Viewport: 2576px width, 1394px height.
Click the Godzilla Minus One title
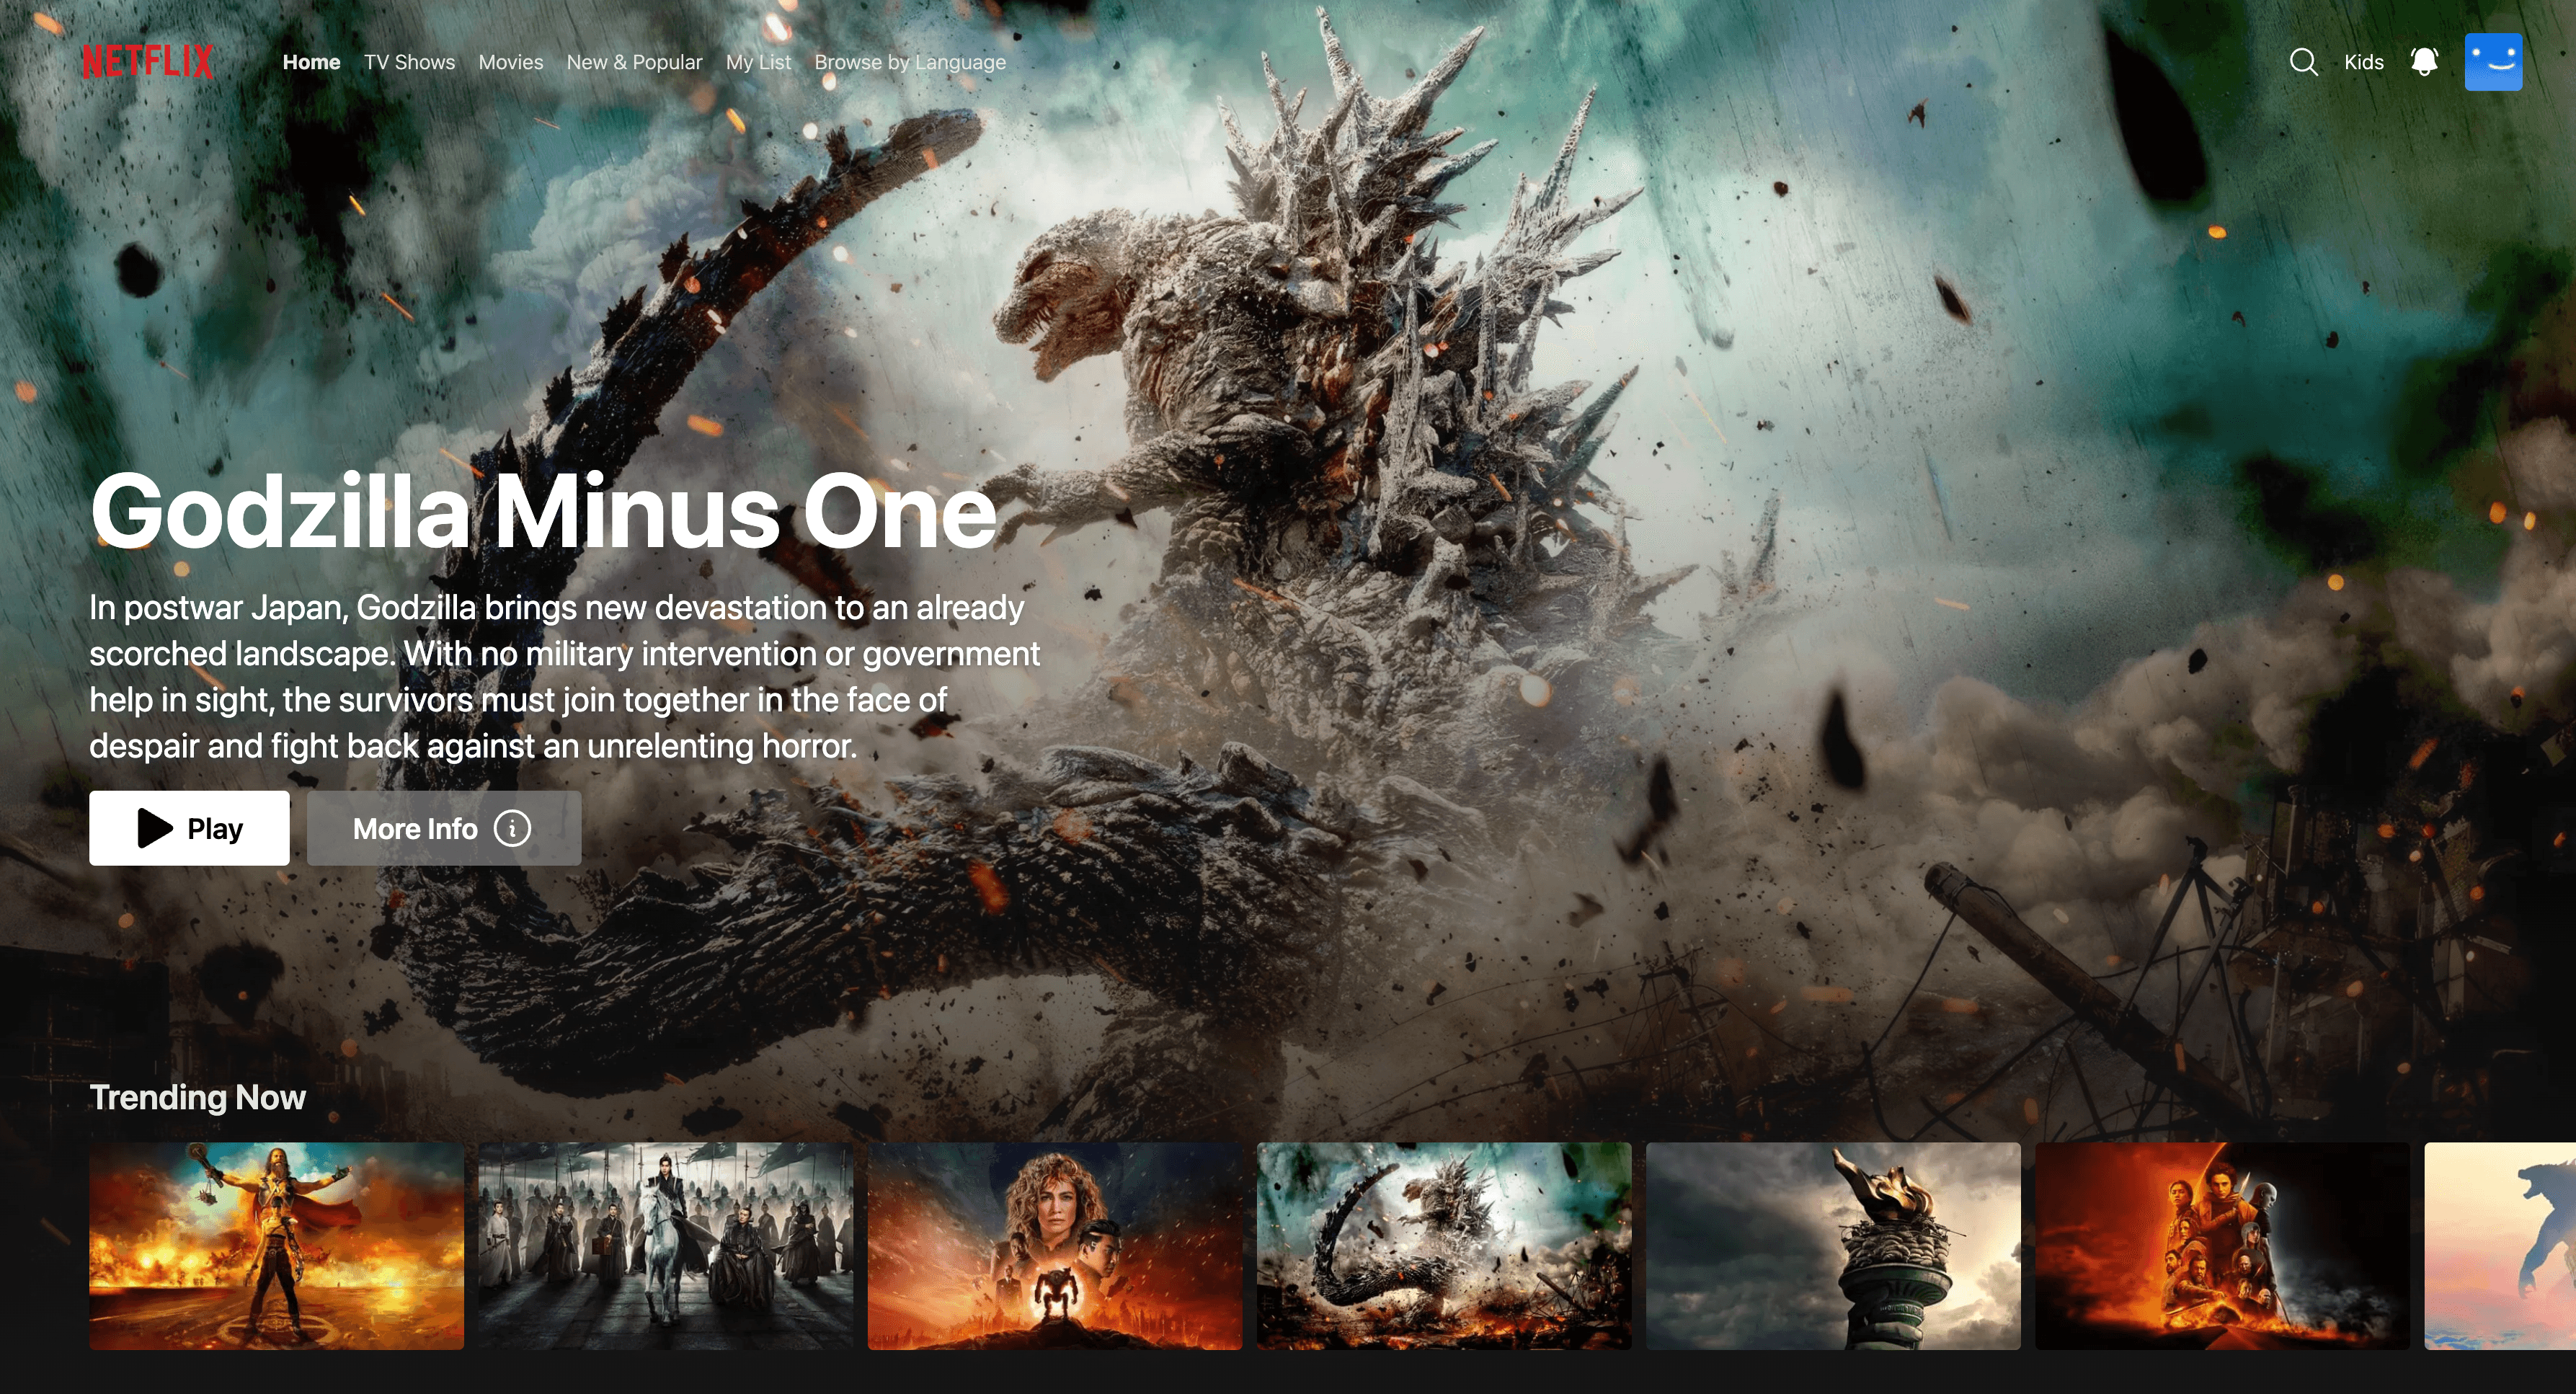click(543, 512)
